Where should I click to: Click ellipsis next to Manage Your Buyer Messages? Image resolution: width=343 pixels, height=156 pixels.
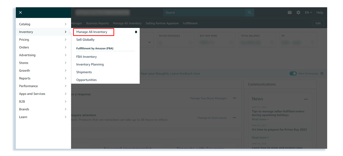(x=234, y=98)
